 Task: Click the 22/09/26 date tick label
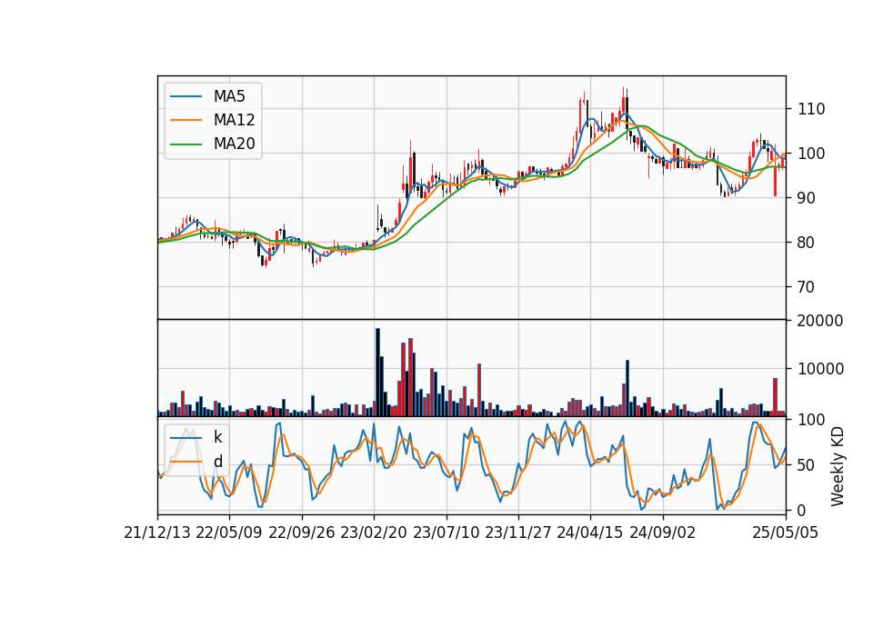pos(302,532)
